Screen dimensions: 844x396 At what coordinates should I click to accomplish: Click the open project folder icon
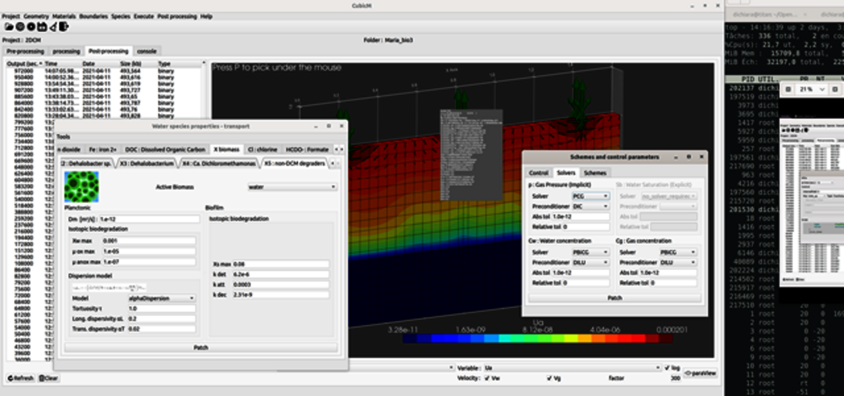(9, 26)
